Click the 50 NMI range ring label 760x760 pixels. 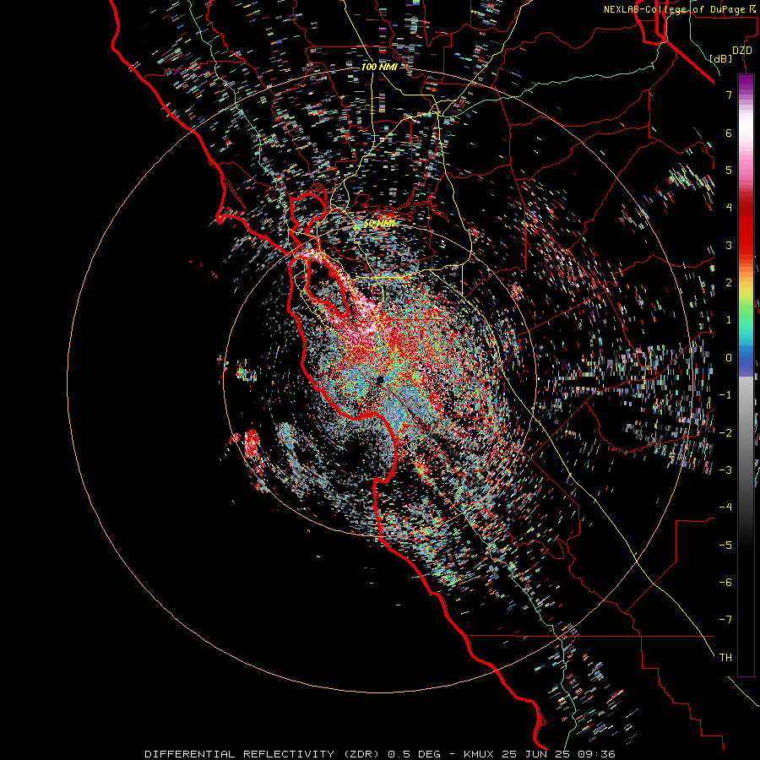[x=379, y=224]
